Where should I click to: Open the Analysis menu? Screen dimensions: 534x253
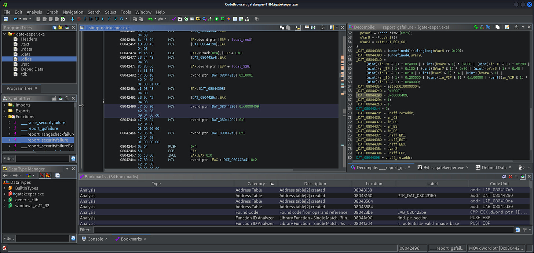34,12
